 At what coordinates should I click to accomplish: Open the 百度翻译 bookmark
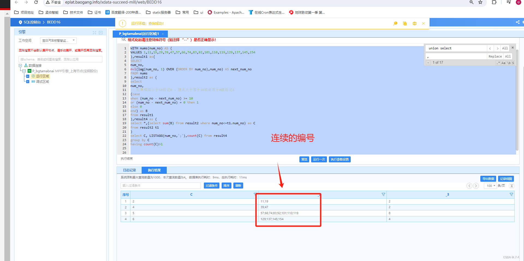[123, 12]
